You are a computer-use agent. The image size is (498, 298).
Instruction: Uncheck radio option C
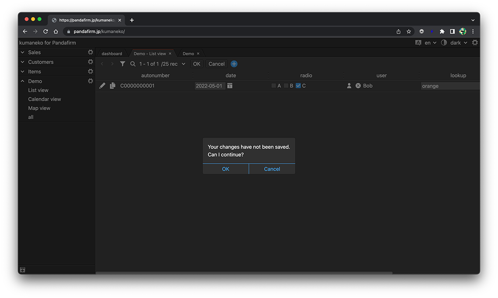tap(298, 86)
